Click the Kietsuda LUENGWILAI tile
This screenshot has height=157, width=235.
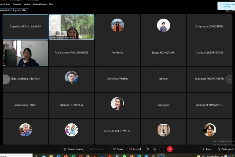click(117, 131)
